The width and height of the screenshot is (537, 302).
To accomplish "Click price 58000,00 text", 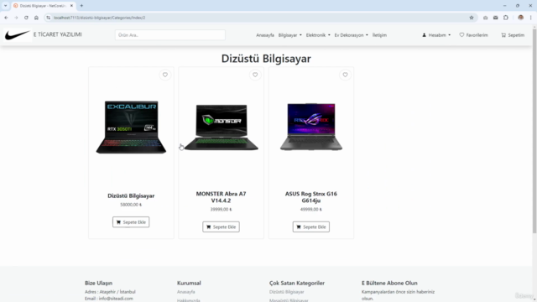I will coord(131,205).
